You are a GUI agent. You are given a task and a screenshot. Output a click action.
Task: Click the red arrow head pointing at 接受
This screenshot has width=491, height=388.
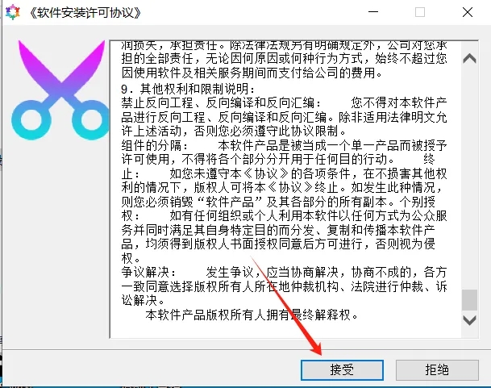(316, 348)
